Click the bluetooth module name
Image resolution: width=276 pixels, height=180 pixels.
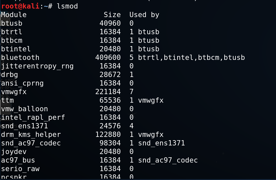point(20,58)
